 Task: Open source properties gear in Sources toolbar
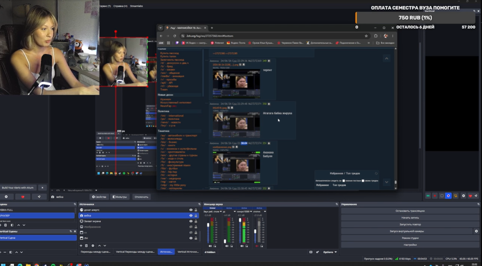pos(93,245)
